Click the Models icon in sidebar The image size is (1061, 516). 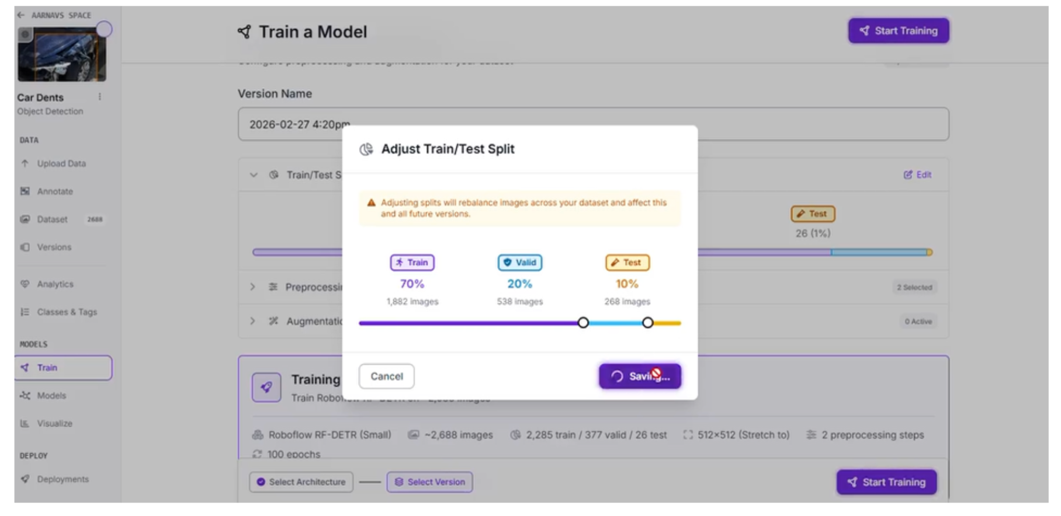(25, 396)
